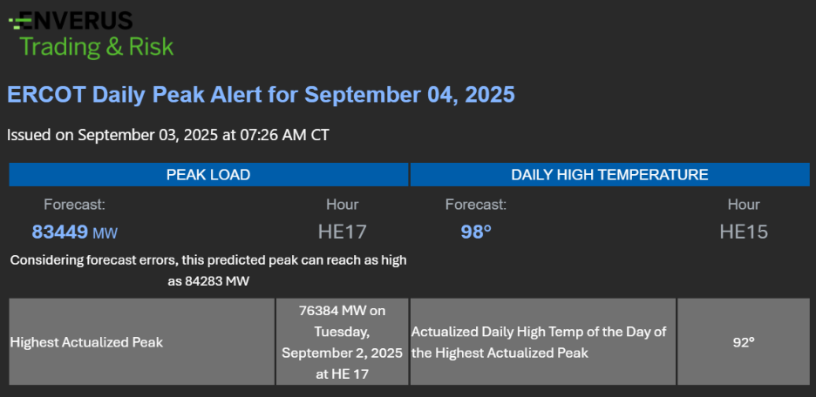Click the 76384 MW on Tuesday cell

pos(342,342)
